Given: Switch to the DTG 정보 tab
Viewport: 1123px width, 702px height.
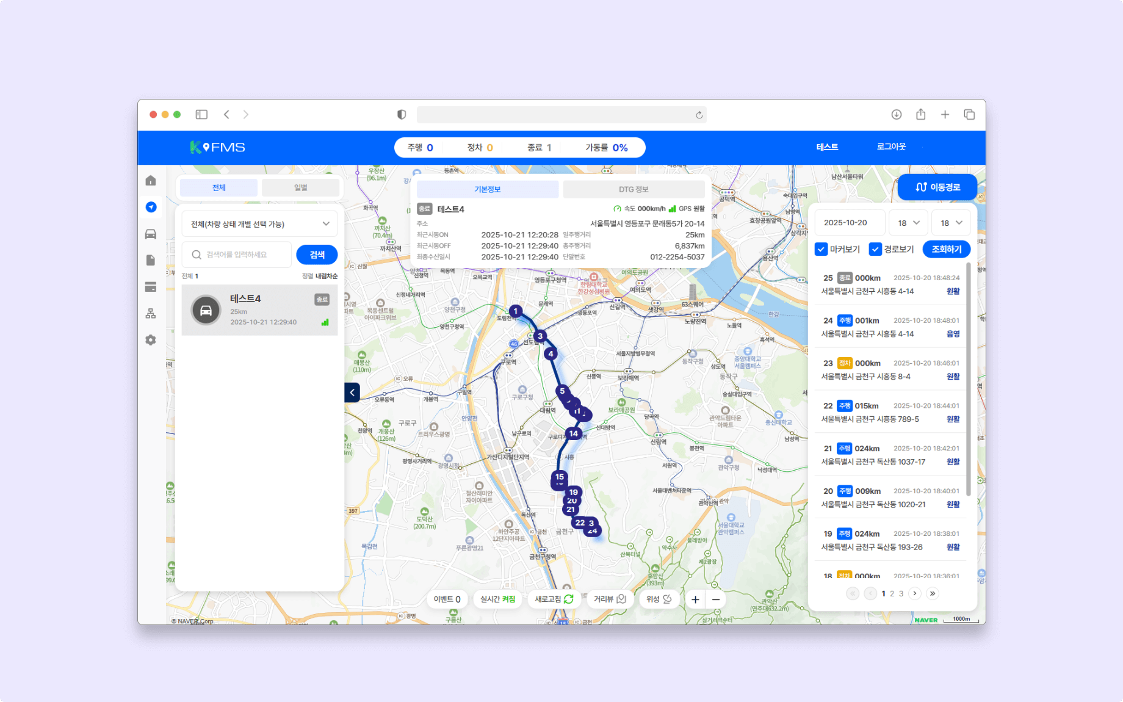Looking at the screenshot, I should (x=634, y=189).
